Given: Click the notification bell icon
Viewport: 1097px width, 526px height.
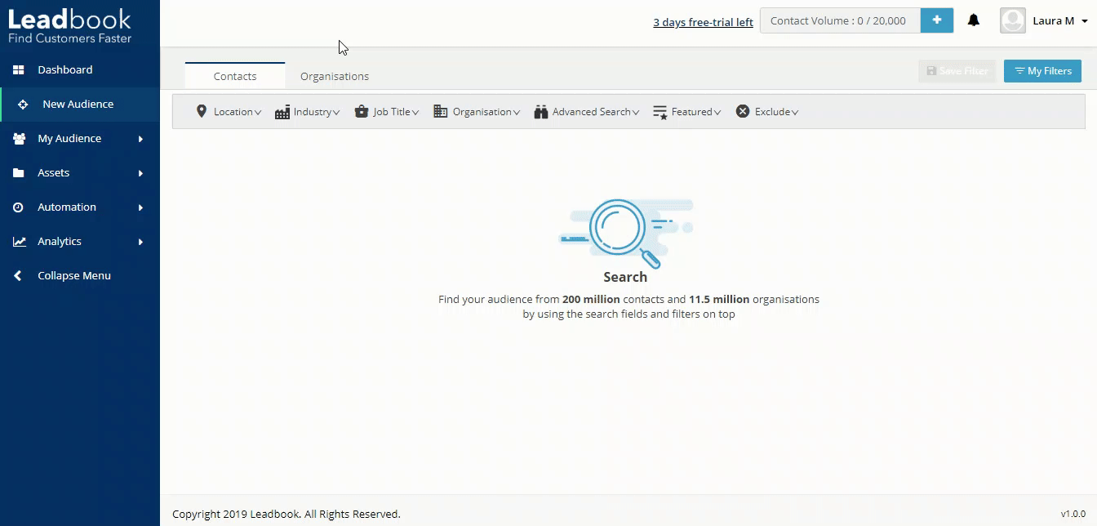Looking at the screenshot, I should (x=973, y=21).
